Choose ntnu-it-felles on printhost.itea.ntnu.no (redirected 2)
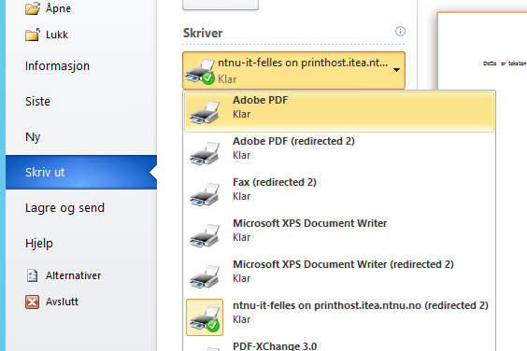 [339, 317]
